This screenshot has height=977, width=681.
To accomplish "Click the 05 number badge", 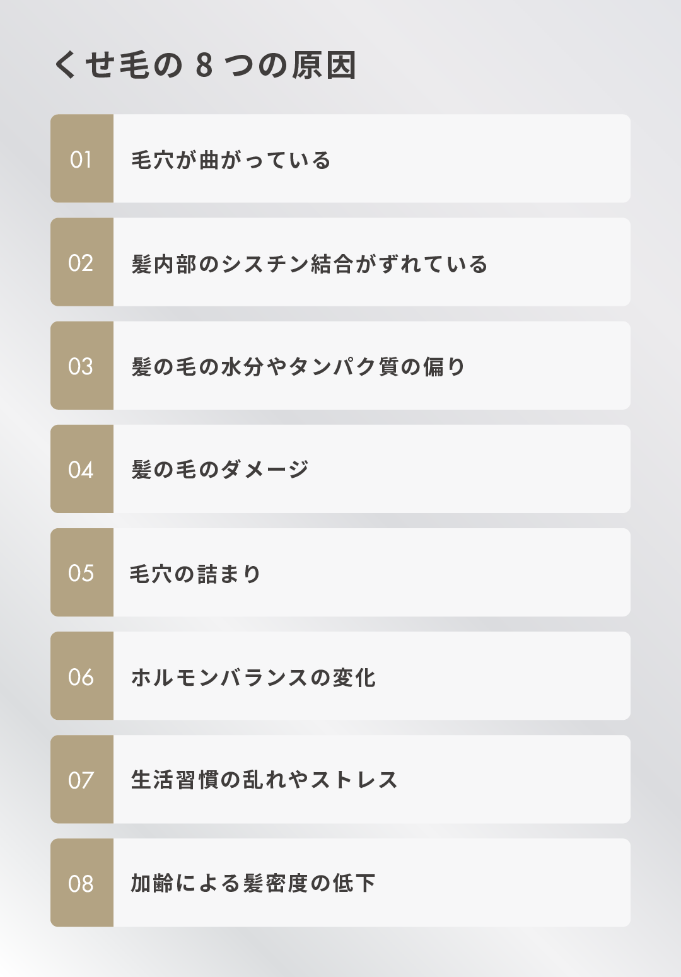I will pyautogui.click(x=82, y=572).
